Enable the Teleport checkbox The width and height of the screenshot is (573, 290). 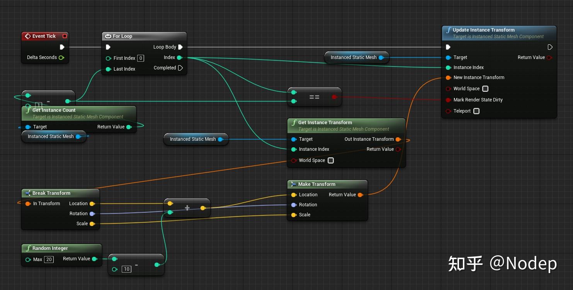476,111
